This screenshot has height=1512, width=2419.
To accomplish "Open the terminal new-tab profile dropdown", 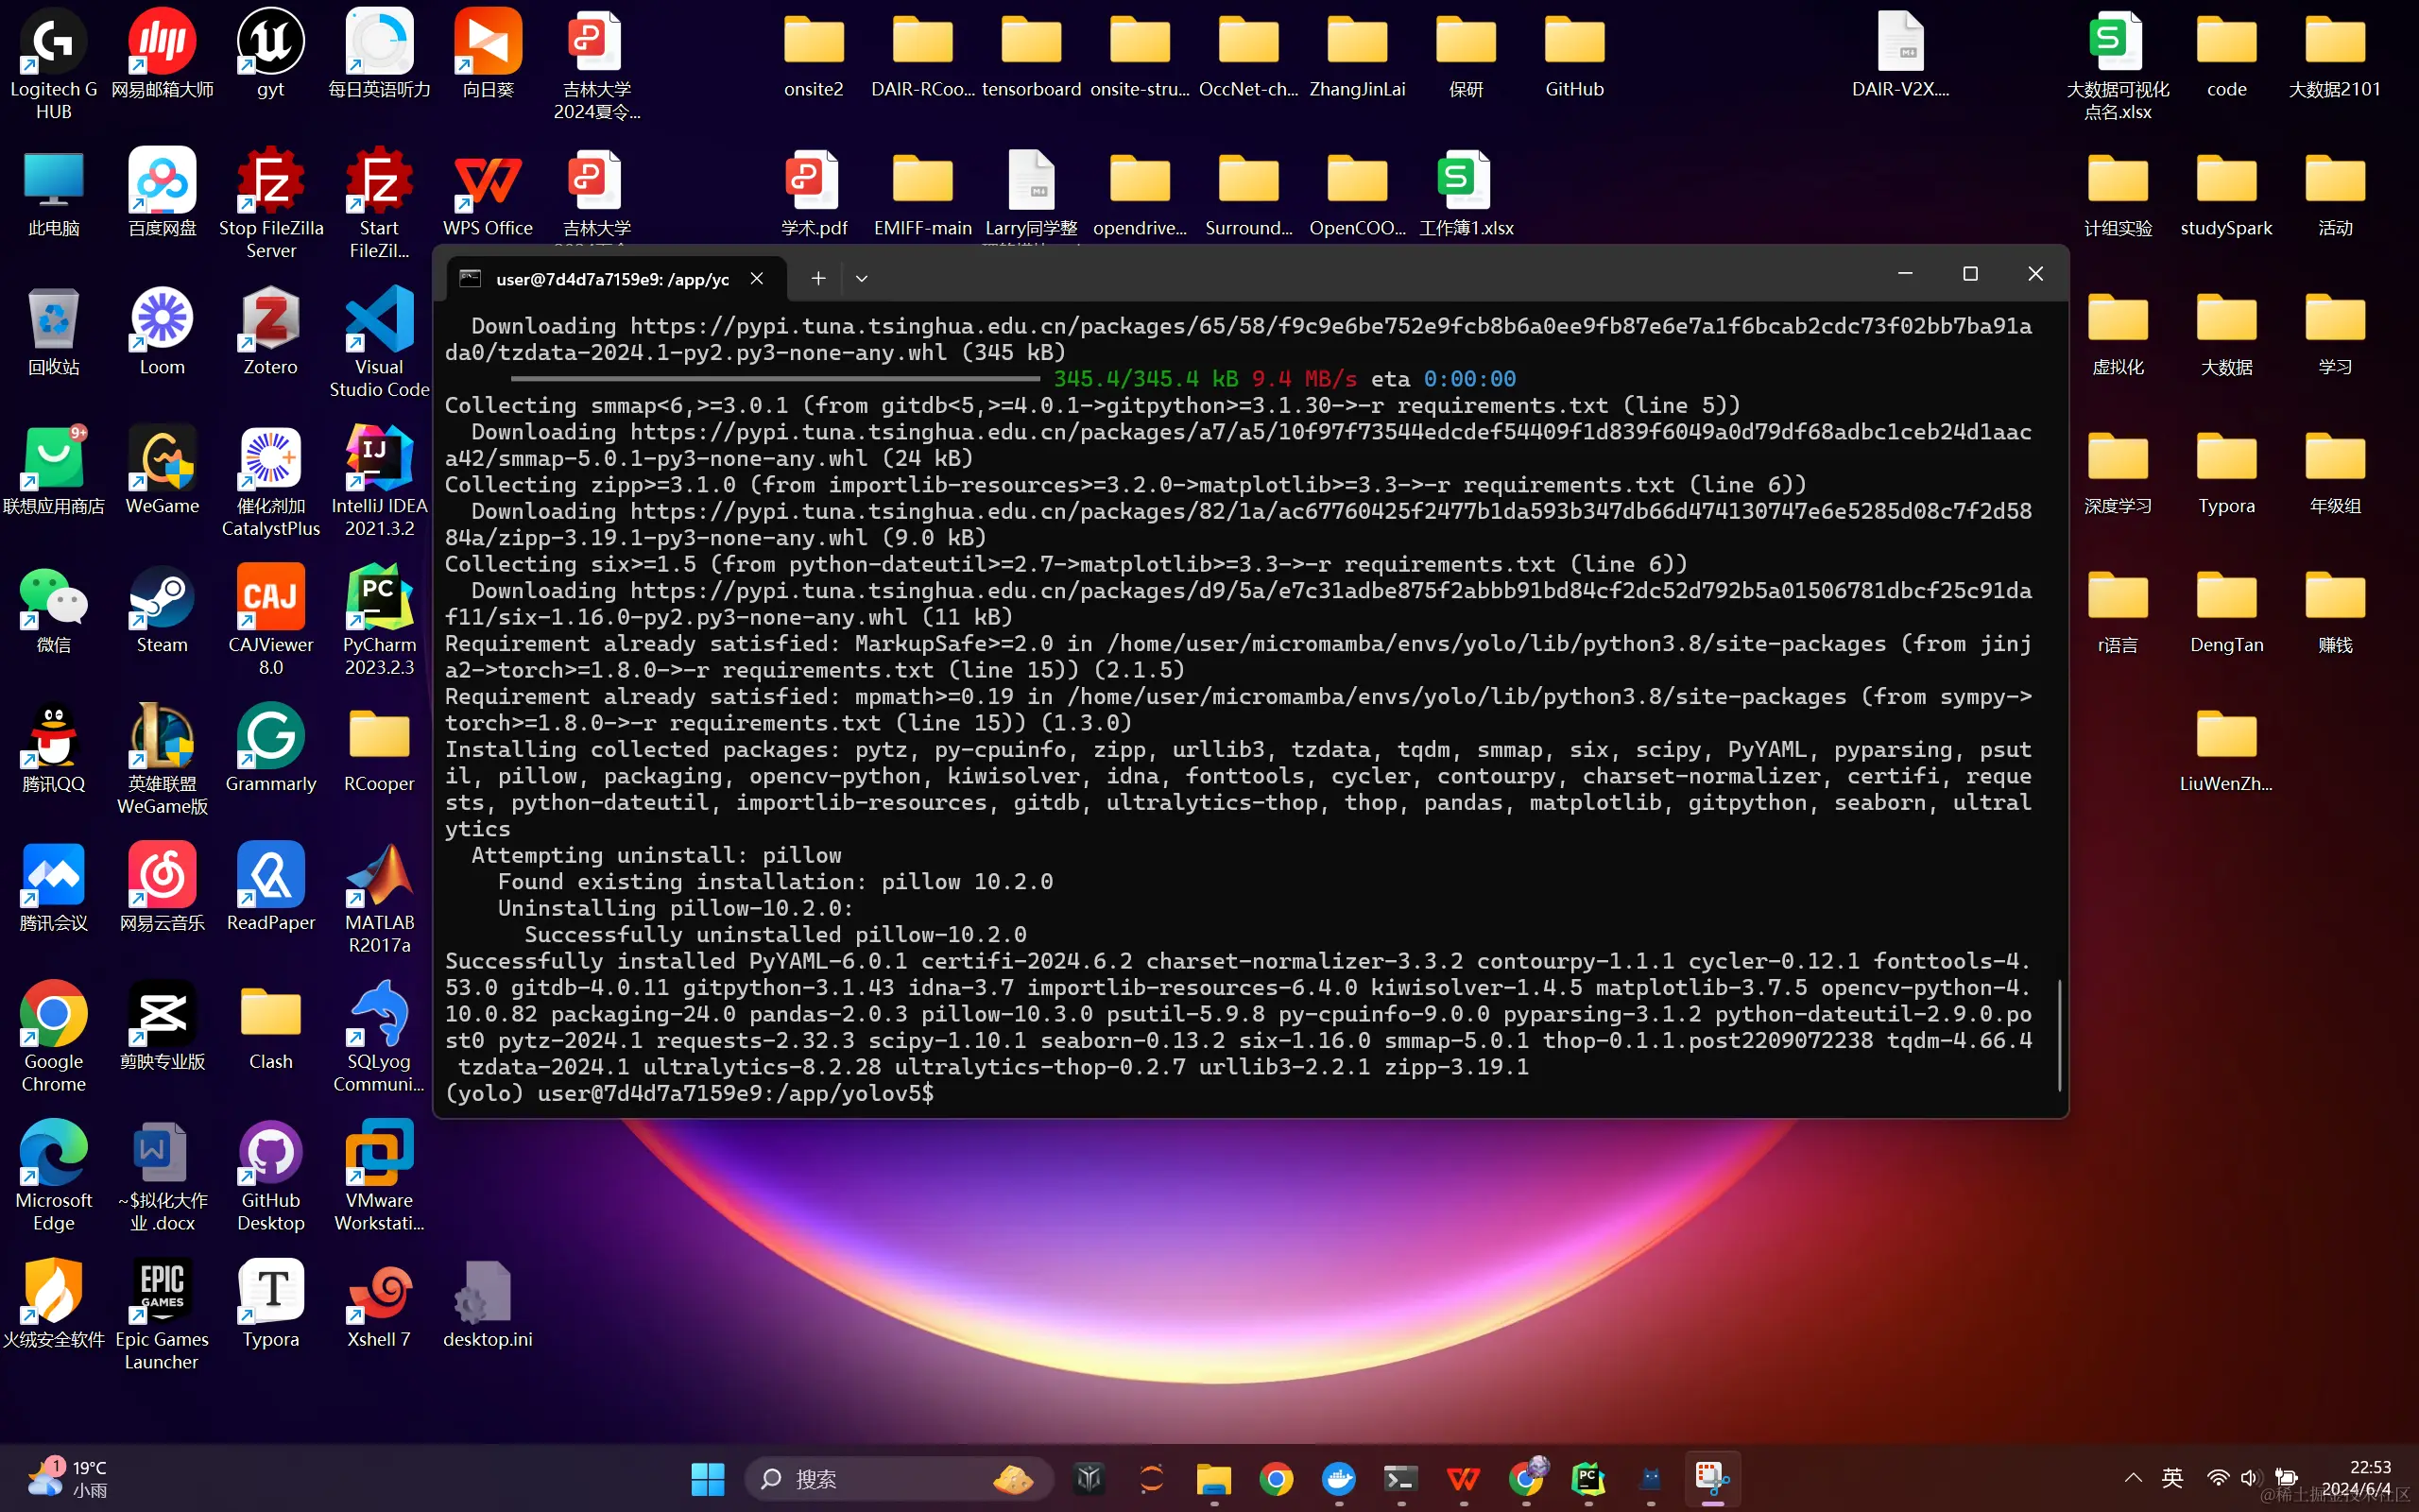I will (x=862, y=279).
